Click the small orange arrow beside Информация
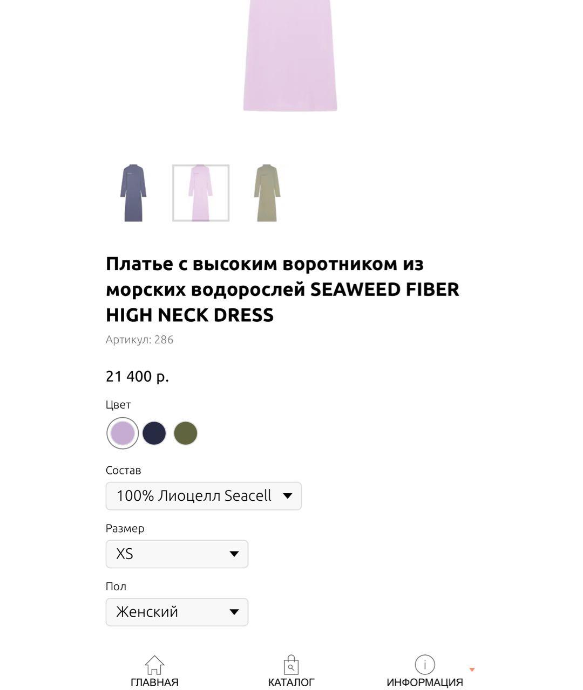This screenshot has width=583, height=690. pyautogui.click(x=472, y=670)
